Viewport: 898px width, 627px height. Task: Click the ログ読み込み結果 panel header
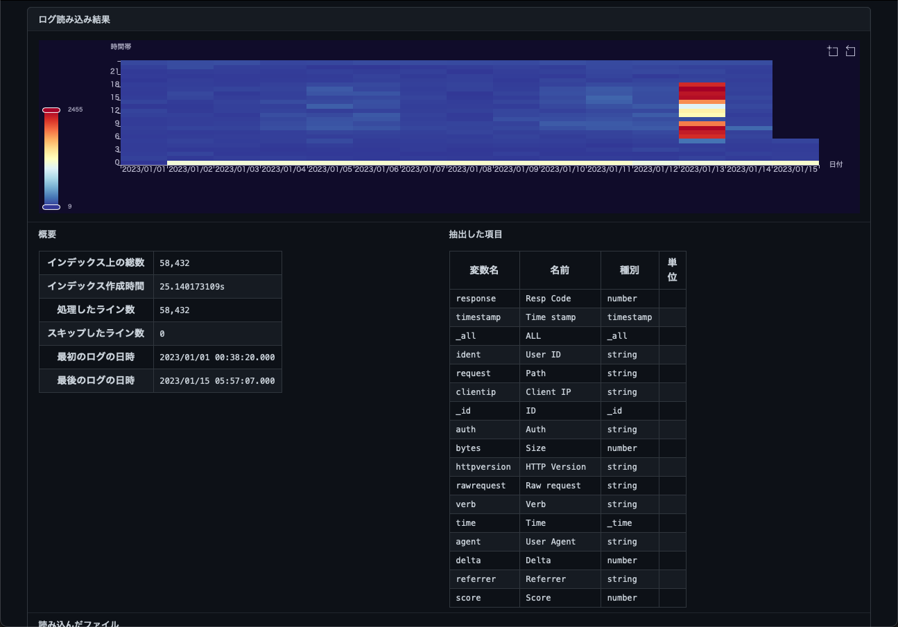click(74, 19)
